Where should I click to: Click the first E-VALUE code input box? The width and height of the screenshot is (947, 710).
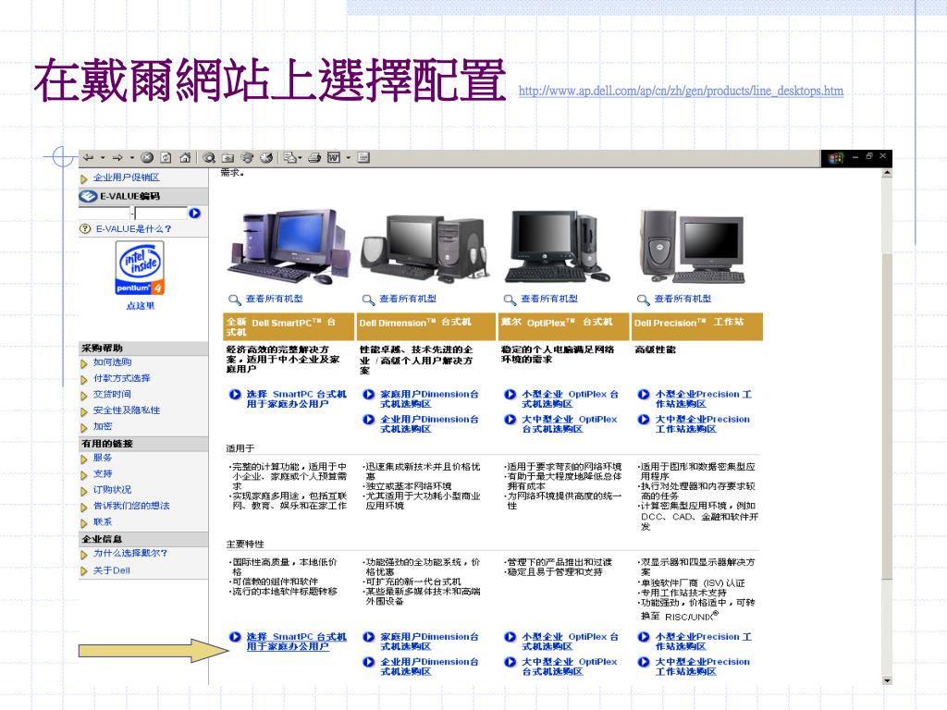105,214
